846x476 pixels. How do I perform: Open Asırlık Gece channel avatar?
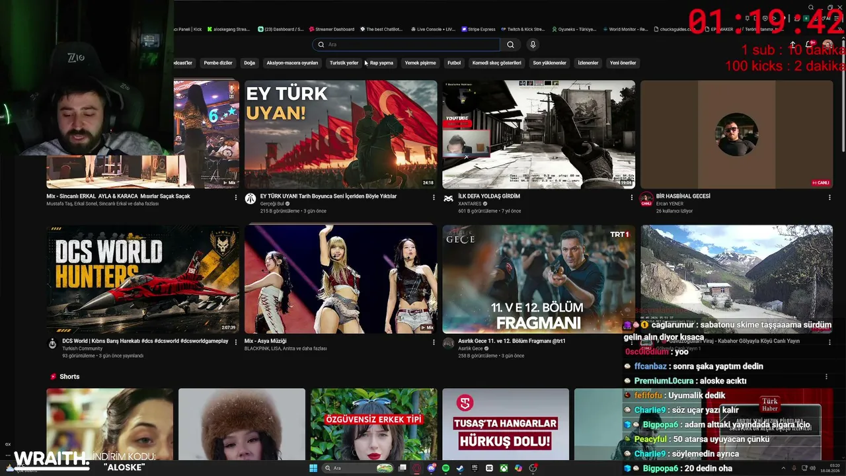click(x=448, y=344)
